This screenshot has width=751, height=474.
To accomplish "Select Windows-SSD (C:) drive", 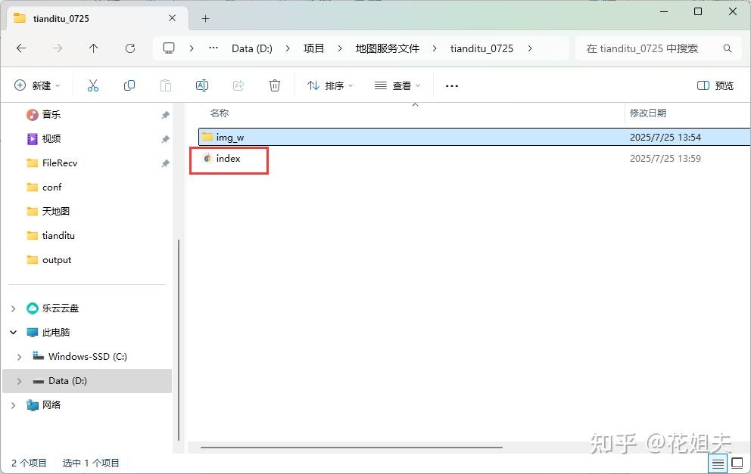I will (x=88, y=357).
